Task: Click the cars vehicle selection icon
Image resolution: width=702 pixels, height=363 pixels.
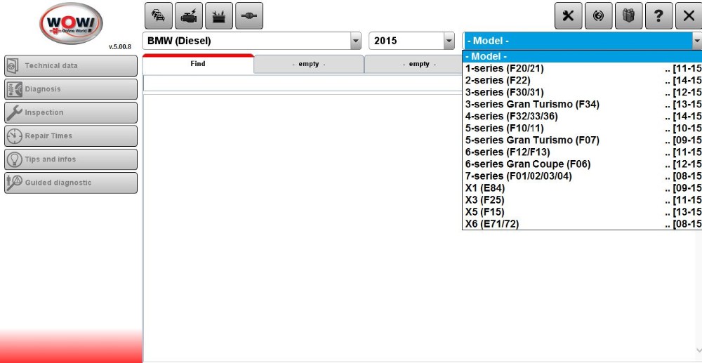Action: click(159, 16)
